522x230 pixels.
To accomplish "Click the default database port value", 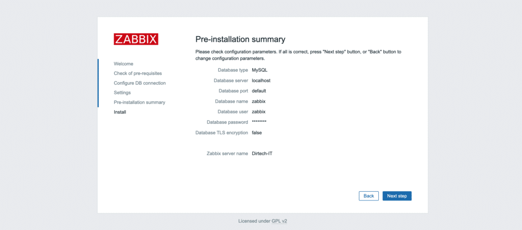I will click(259, 91).
